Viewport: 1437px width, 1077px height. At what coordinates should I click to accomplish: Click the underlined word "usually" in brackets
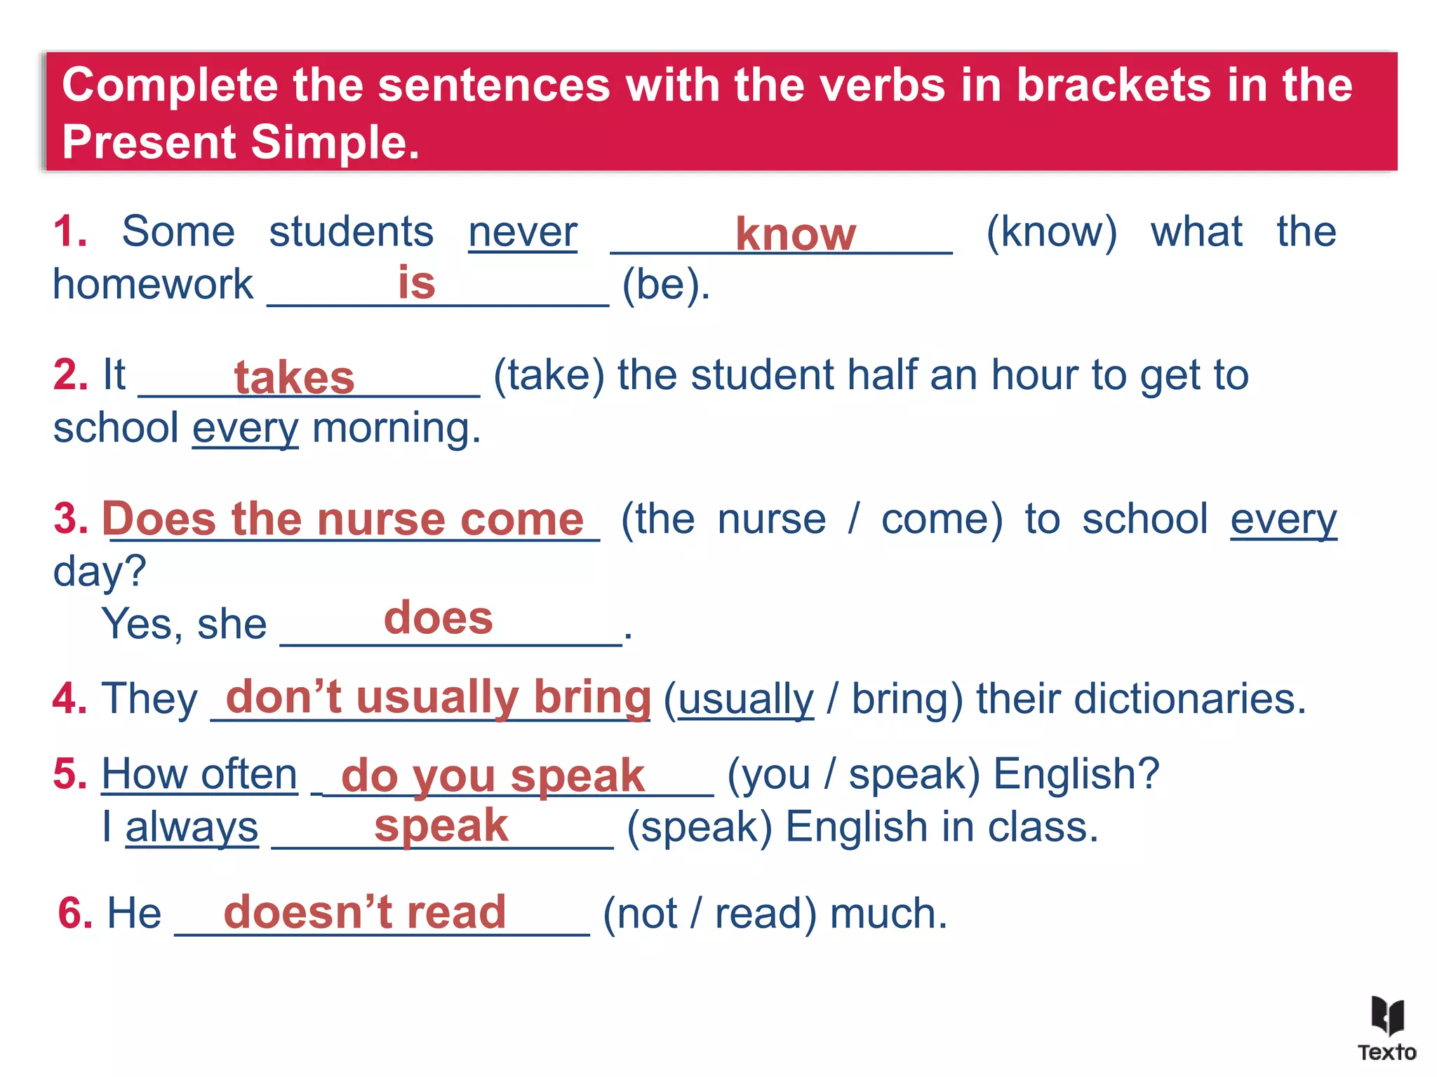pyautogui.click(x=746, y=699)
